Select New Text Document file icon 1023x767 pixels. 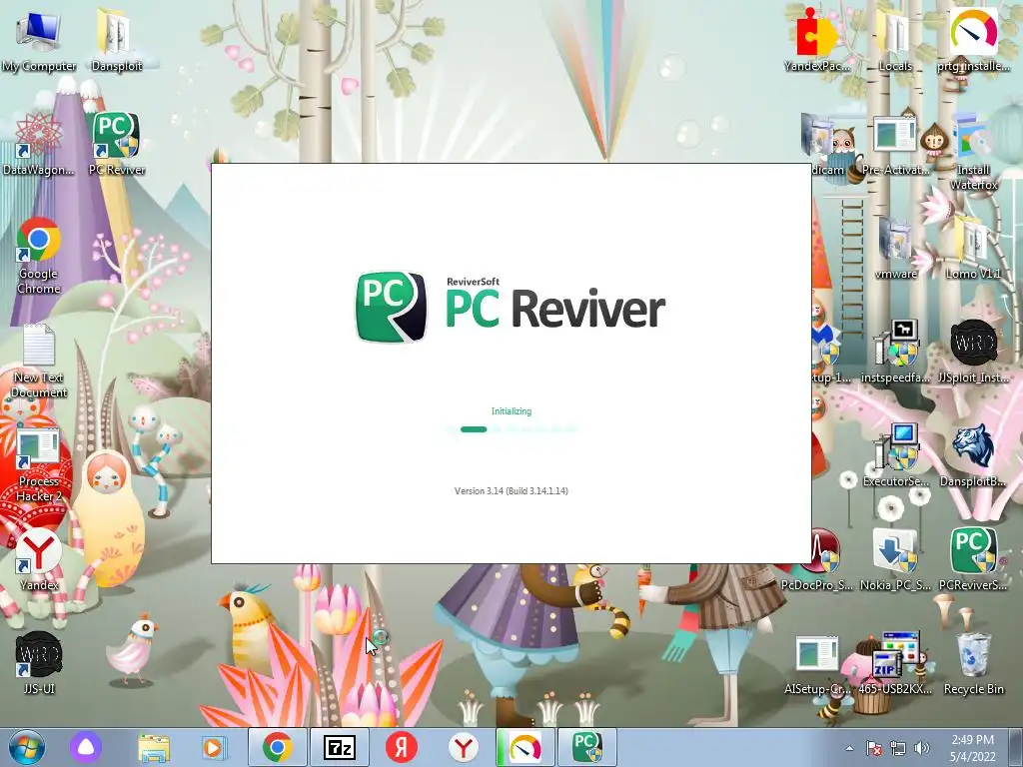point(39,361)
